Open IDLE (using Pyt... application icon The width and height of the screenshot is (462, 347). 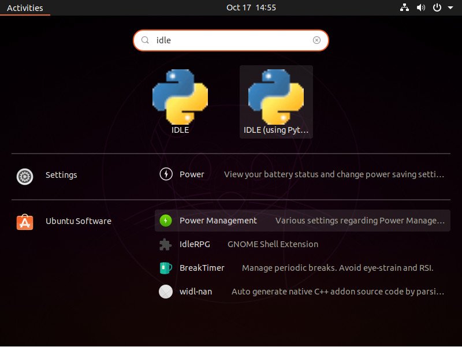(276, 97)
